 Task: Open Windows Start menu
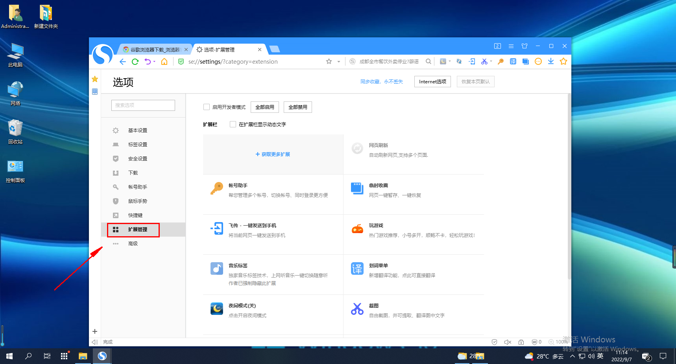(x=9, y=356)
